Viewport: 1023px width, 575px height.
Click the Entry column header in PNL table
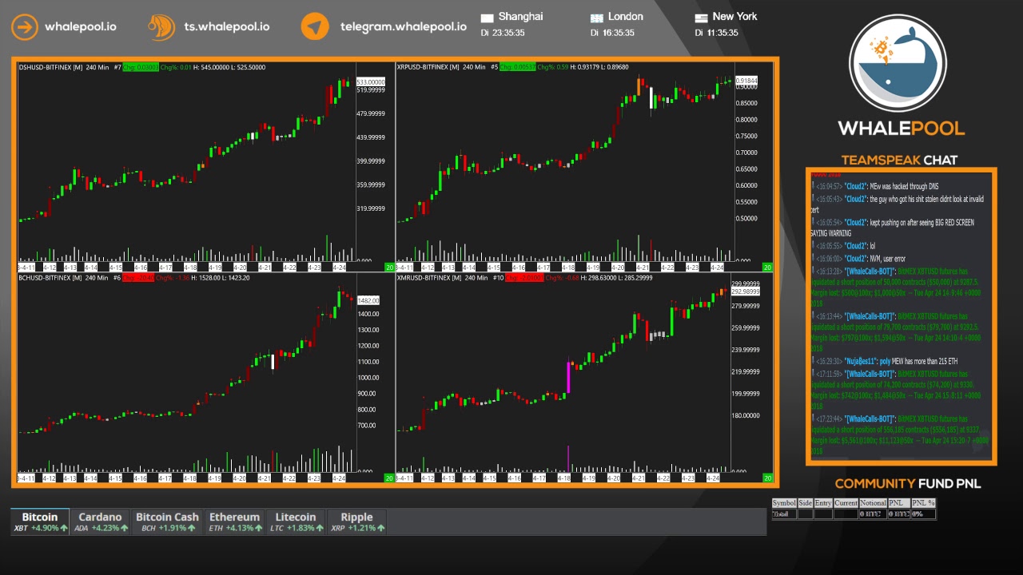tap(823, 503)
